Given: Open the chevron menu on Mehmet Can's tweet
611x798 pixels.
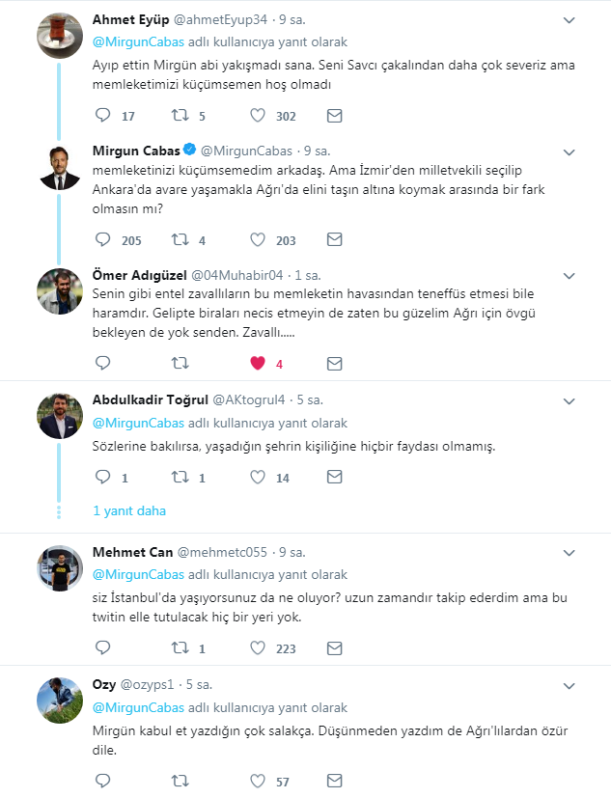Looking at the screenshot, I should pyautogui.click(x=569, y=553).
